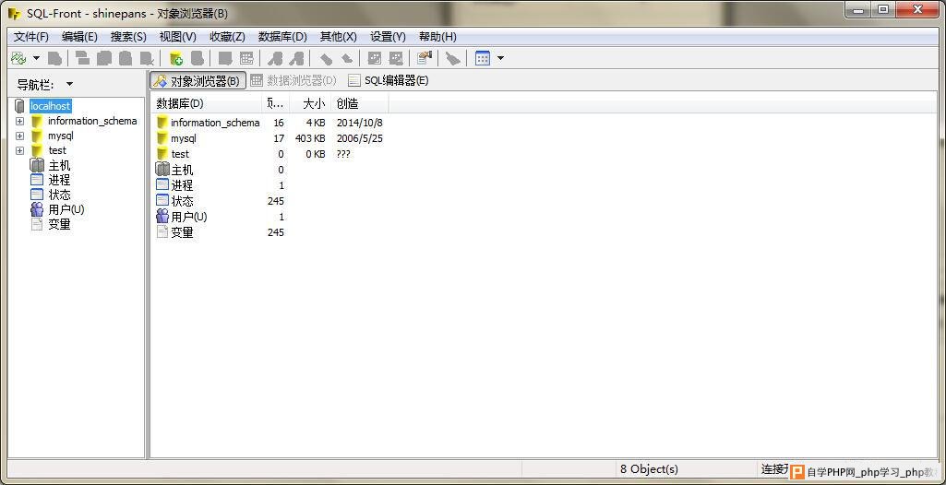The width and height of the screenshot is (946, 485).
Task: Open the 导航栏 dropdown arrow
Action: pos(69,84)
